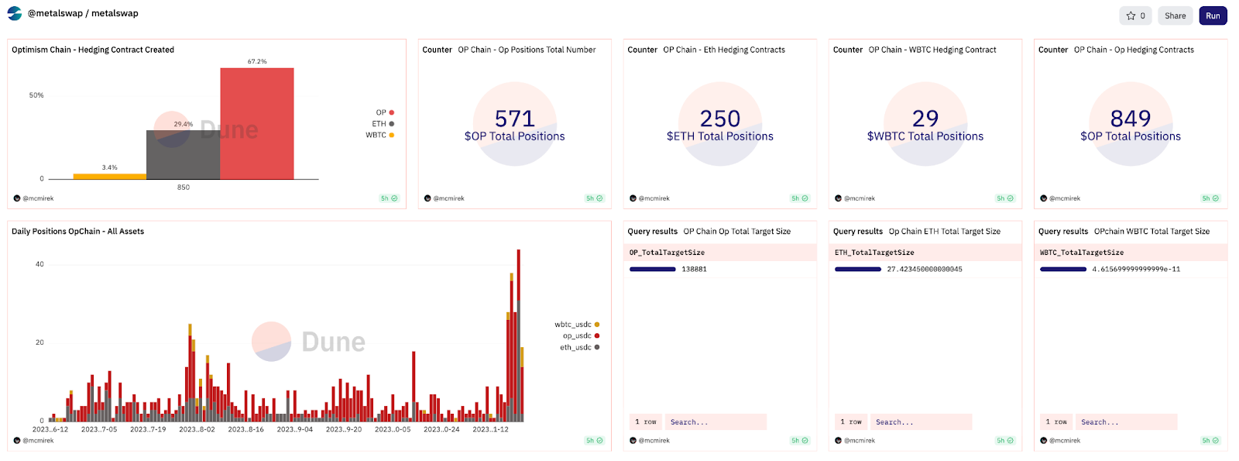The height and width of the screenshot is (461, 1239).
Task: Click the 849 $OP Total Positions counter
Action: tap(1131, 125)
